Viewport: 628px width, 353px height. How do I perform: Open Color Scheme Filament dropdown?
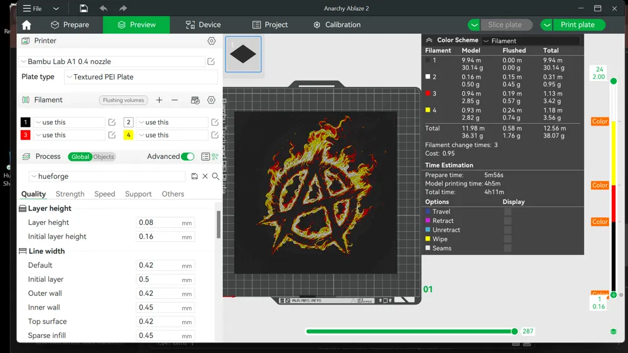pos(530,41)
